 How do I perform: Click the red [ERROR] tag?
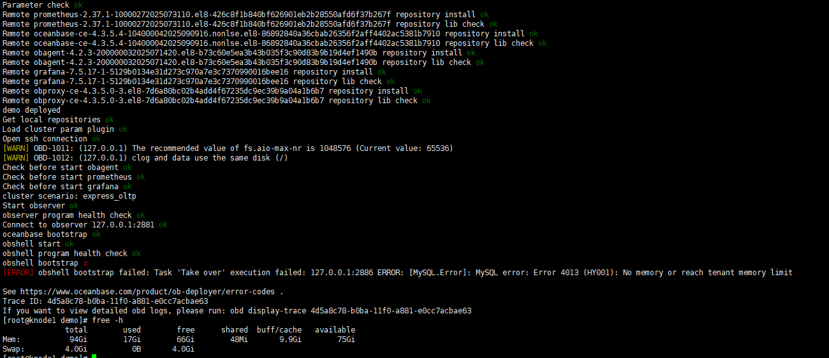point(18,273)
